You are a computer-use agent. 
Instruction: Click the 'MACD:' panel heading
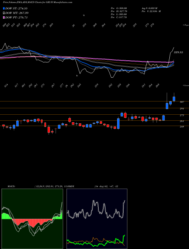(11, 186)
